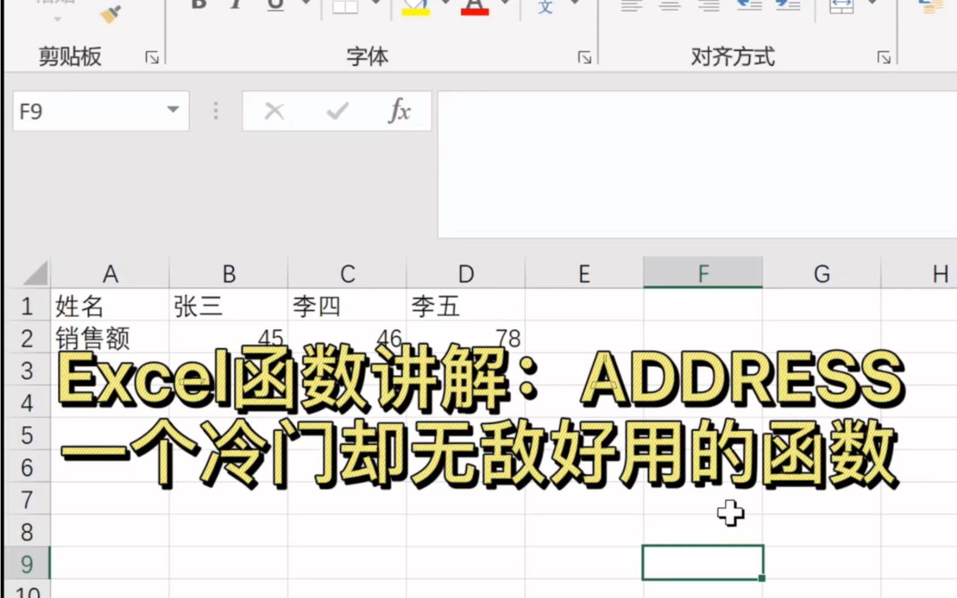Select cell containing 李五
This screenshot has width=957, height=598.
click(465, 305)
